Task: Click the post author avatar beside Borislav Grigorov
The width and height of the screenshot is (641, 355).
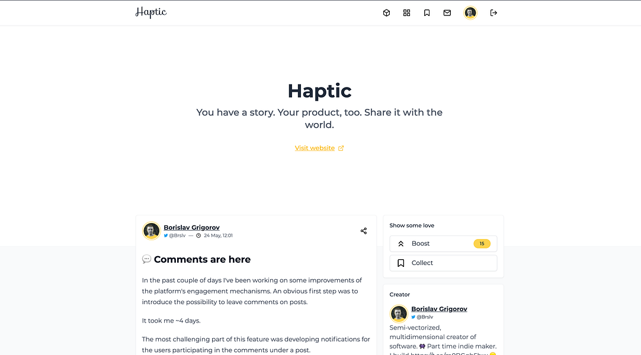Action: [151, 231]
